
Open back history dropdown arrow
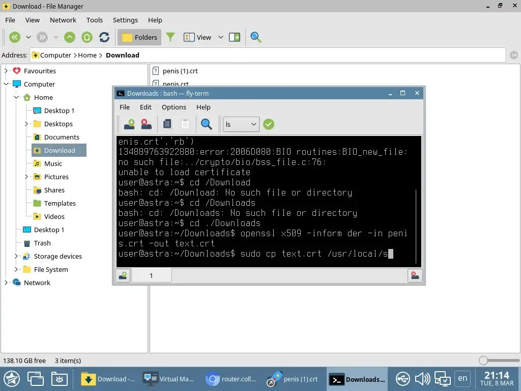(28, 37)
